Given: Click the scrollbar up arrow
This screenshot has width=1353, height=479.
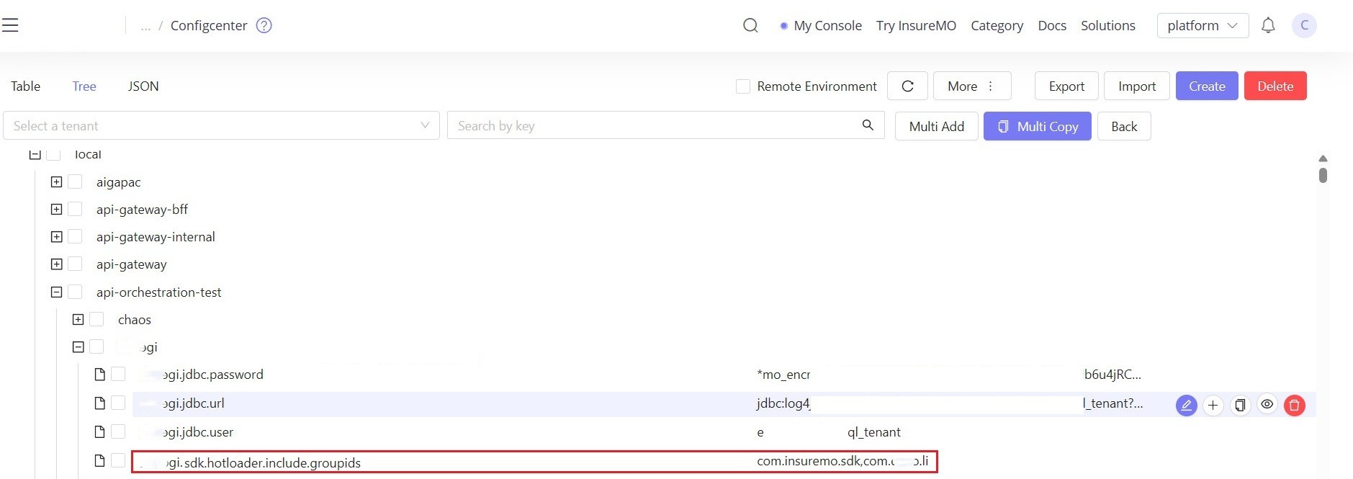Looking at the screenshot, I should click(1323, 158).
